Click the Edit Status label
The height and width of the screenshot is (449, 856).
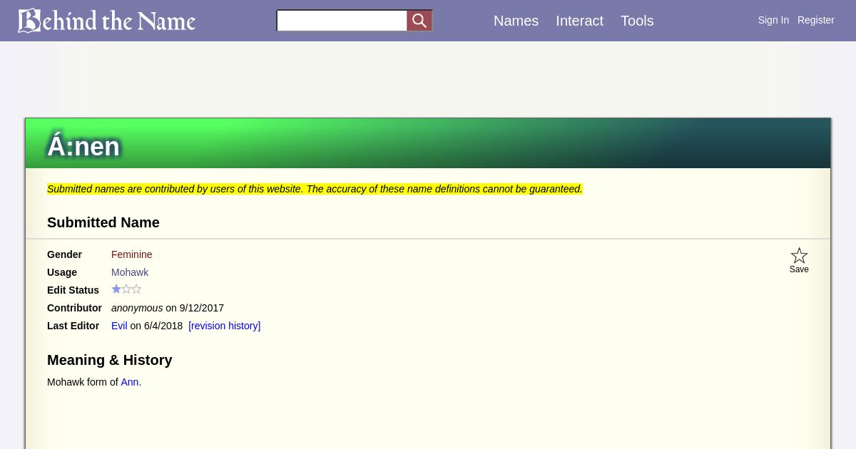pyautogui.click(x=73, y=290)
